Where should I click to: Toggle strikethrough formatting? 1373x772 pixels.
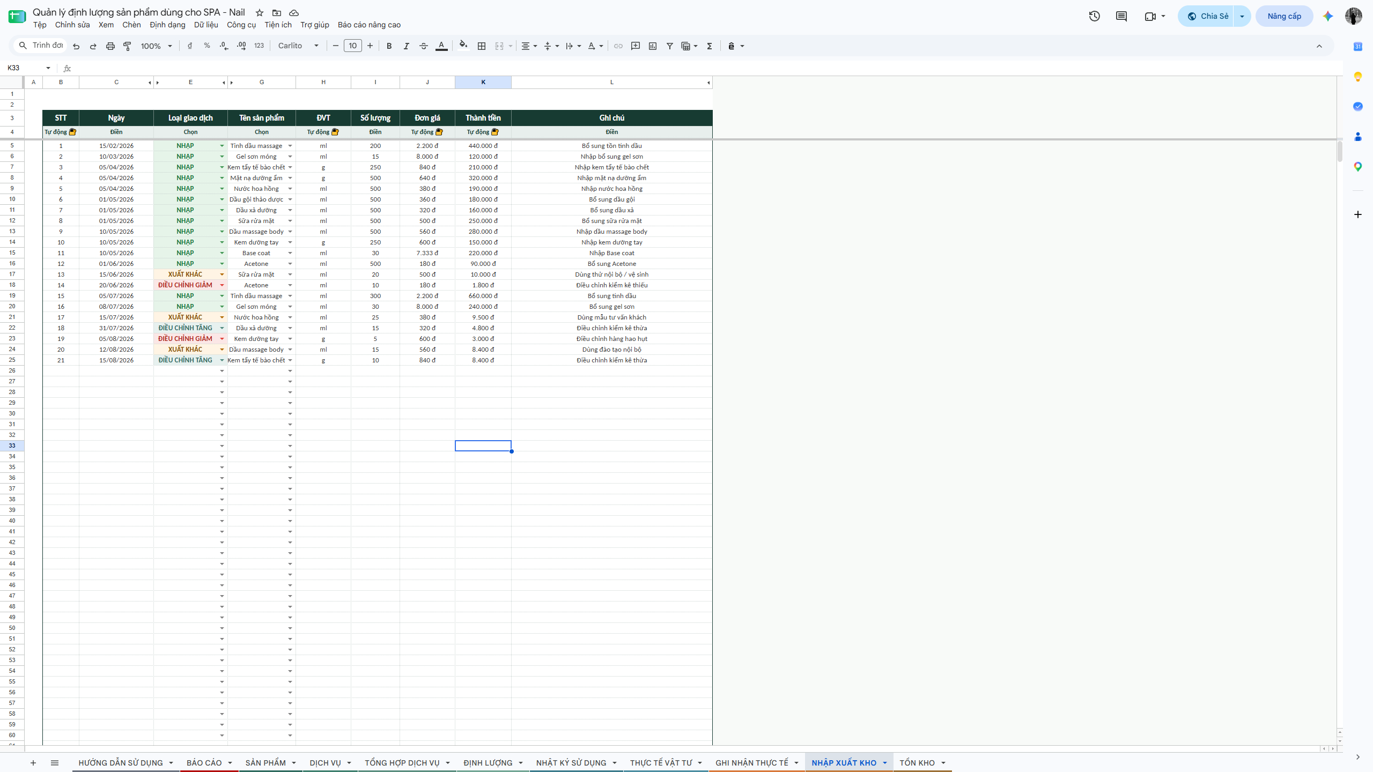[x=424, y=46]
